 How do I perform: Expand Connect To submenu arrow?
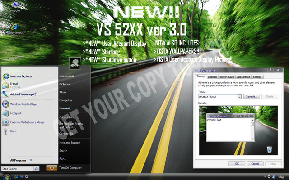pos(89,133)
